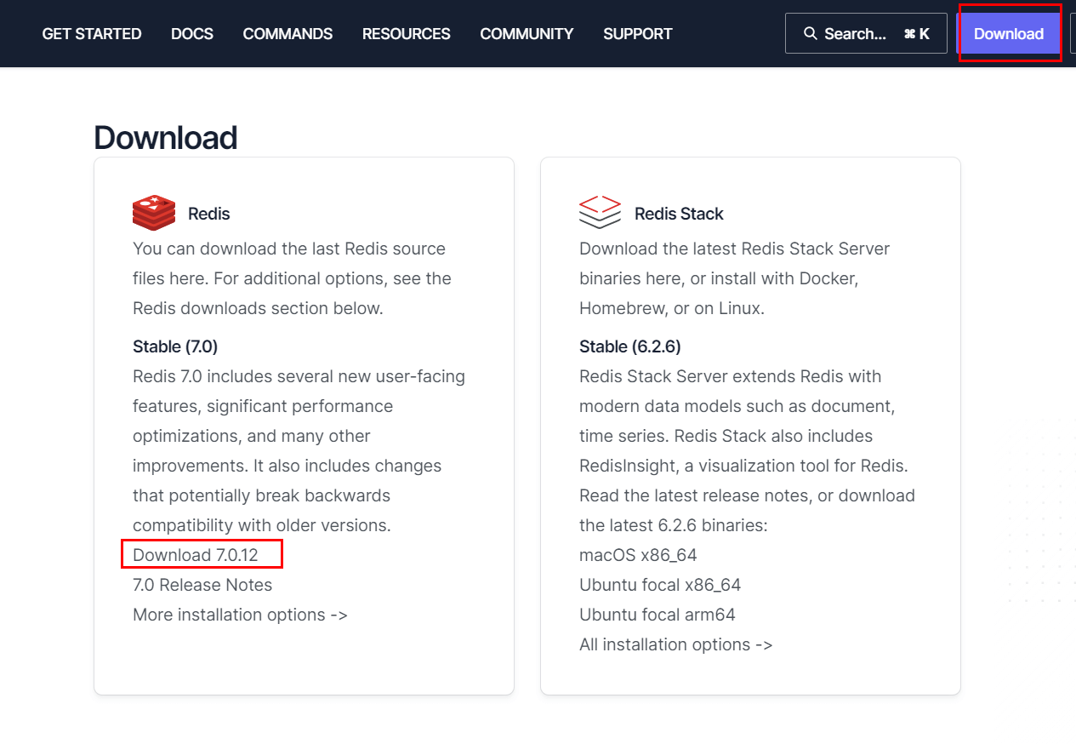This screenshot has width=1076, height=744.
Task: Click the Redis Stack card title
Action: (x=679, y=214)
